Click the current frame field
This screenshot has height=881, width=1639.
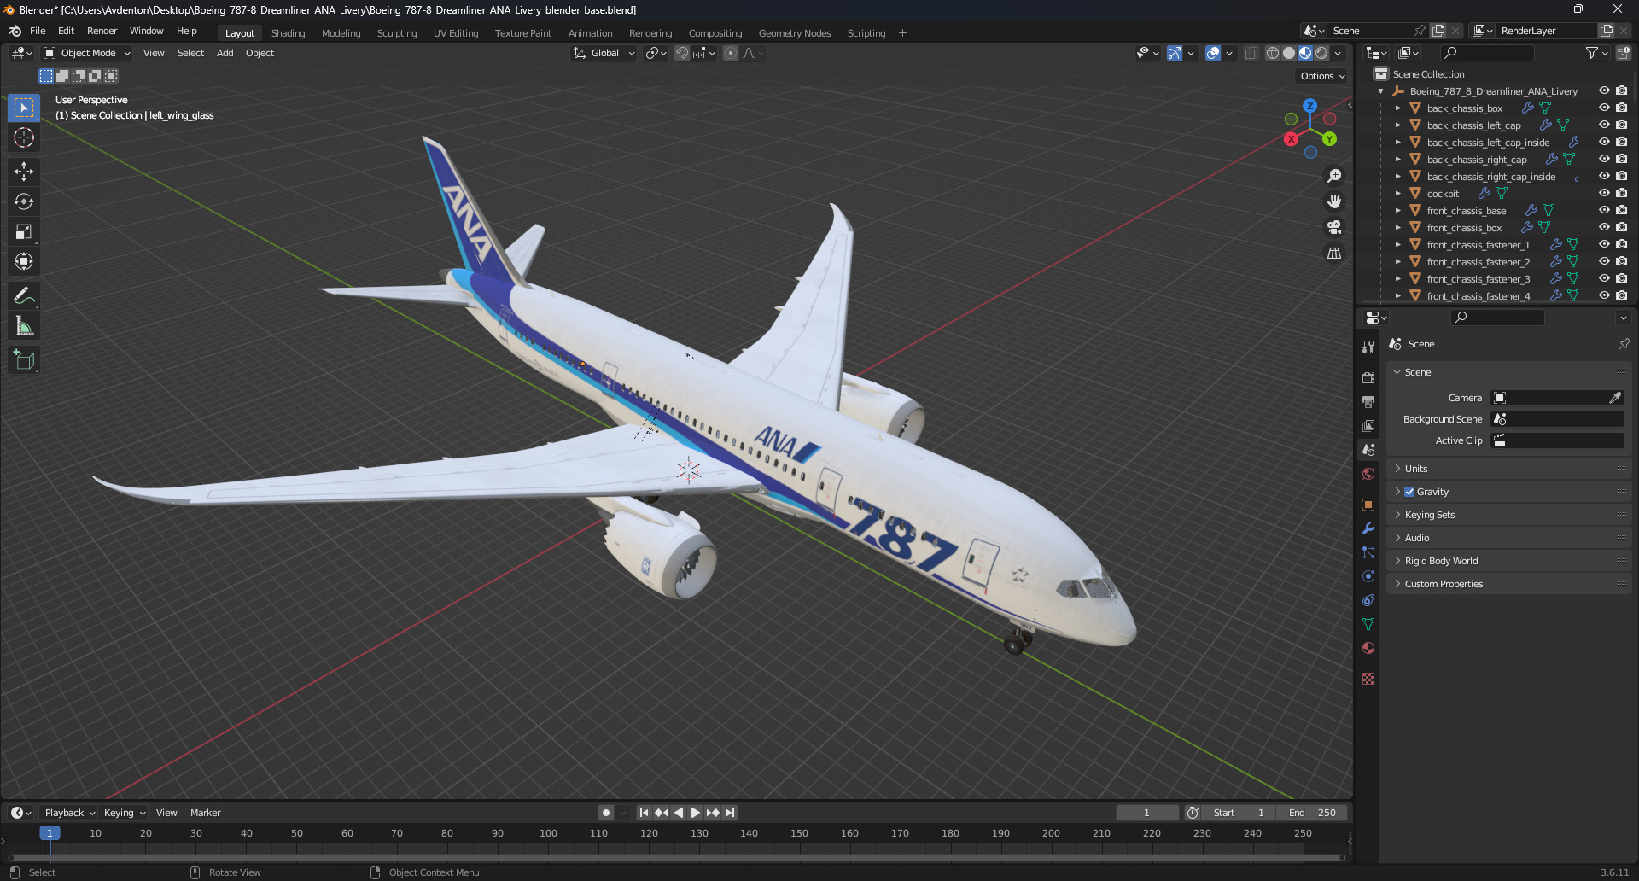click(x=1146, y=813)
